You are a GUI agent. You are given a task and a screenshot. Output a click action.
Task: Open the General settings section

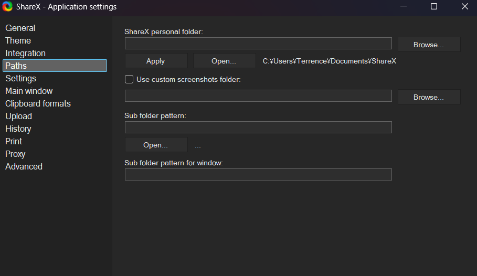[20, 28]
